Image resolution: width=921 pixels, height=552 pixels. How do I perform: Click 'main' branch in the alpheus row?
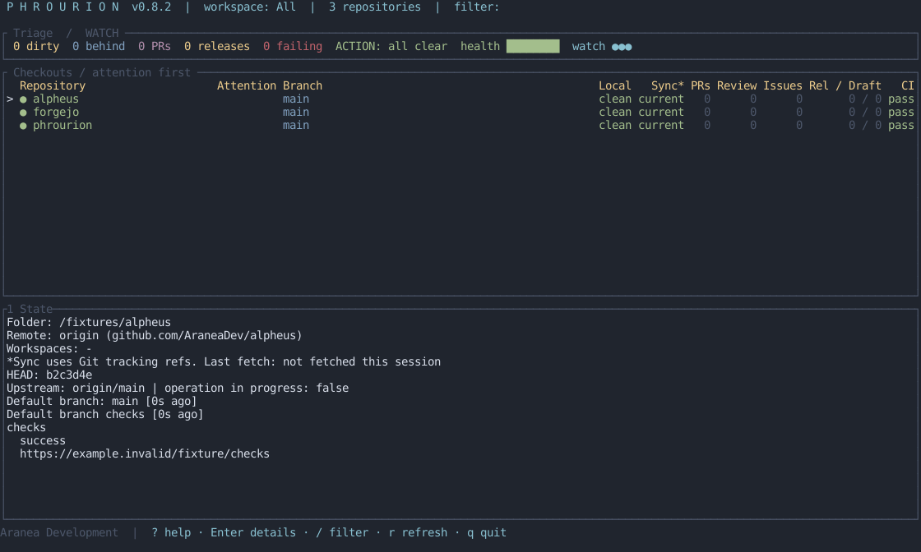296,99
